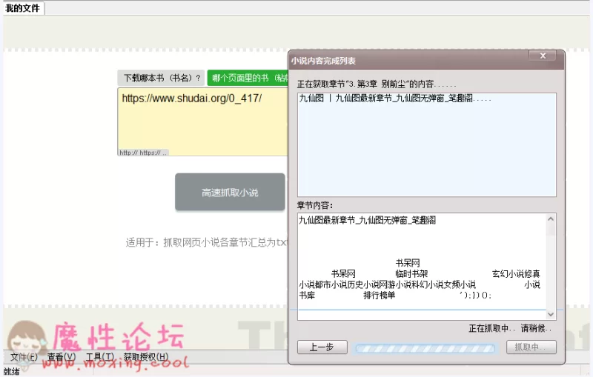This screenshot has width=593, height=377.
Task: Click the 小说内容完成列表 dialog title
Action: click(323, 61)
